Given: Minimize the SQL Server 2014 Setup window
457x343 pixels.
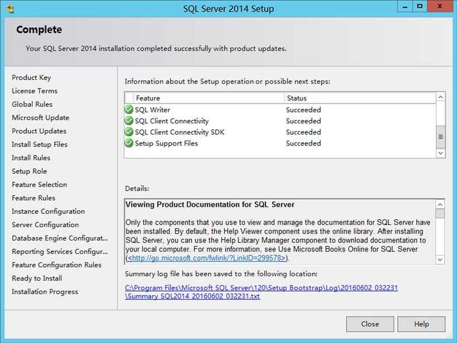Looking at the screenshot, I should (405, 7).
